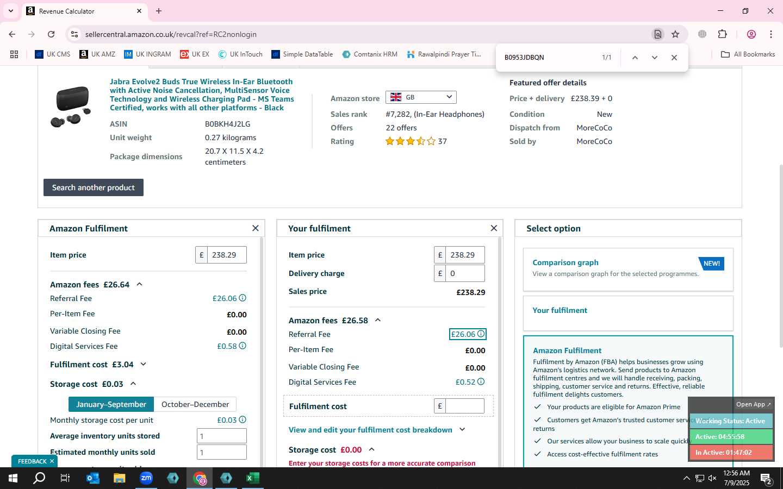Open the UK INGRAM bookmark
The image size is (783, 489).
147,54
